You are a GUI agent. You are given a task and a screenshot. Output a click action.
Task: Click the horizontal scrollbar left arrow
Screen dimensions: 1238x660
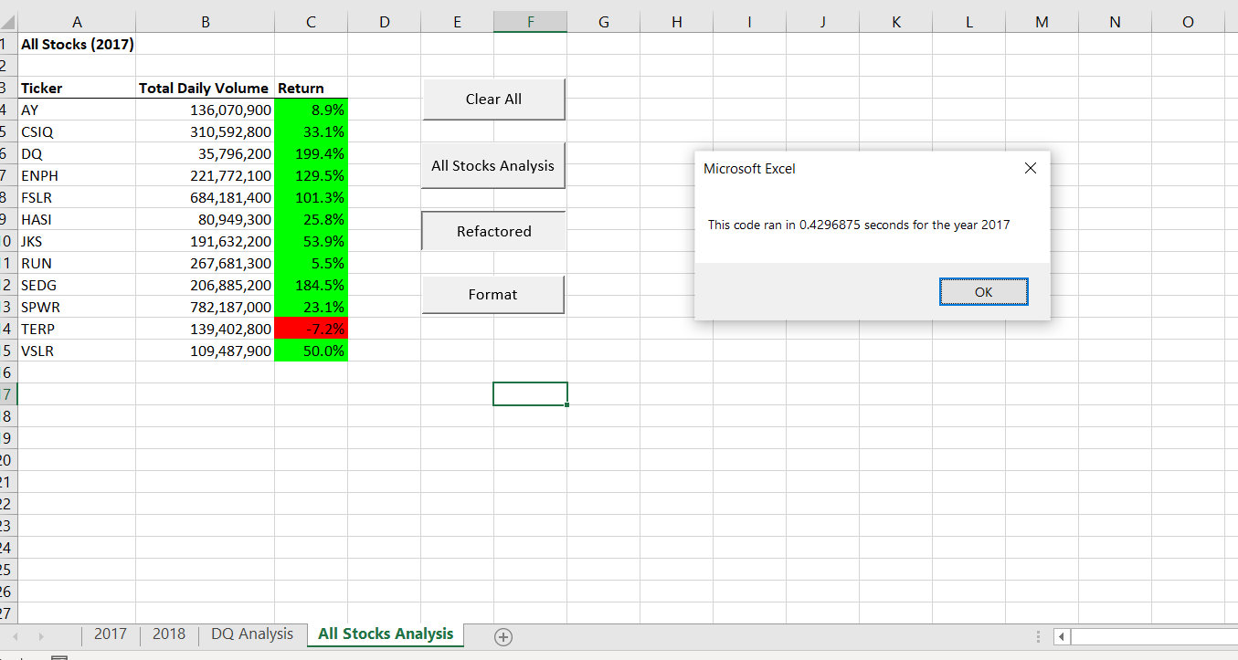click(x=1061, y=637)
